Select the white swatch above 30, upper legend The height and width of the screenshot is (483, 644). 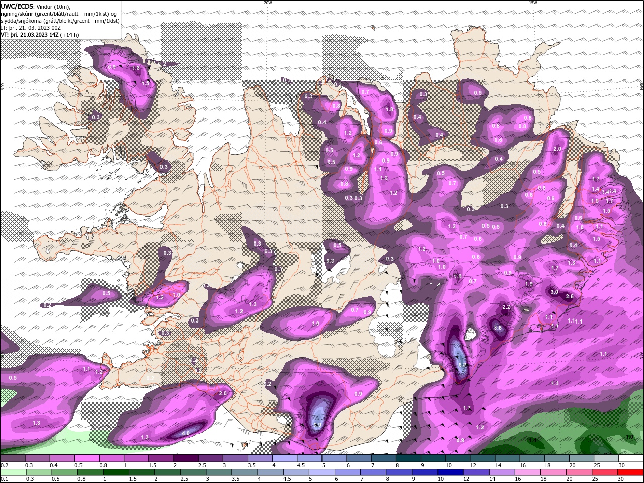point(631,458)
